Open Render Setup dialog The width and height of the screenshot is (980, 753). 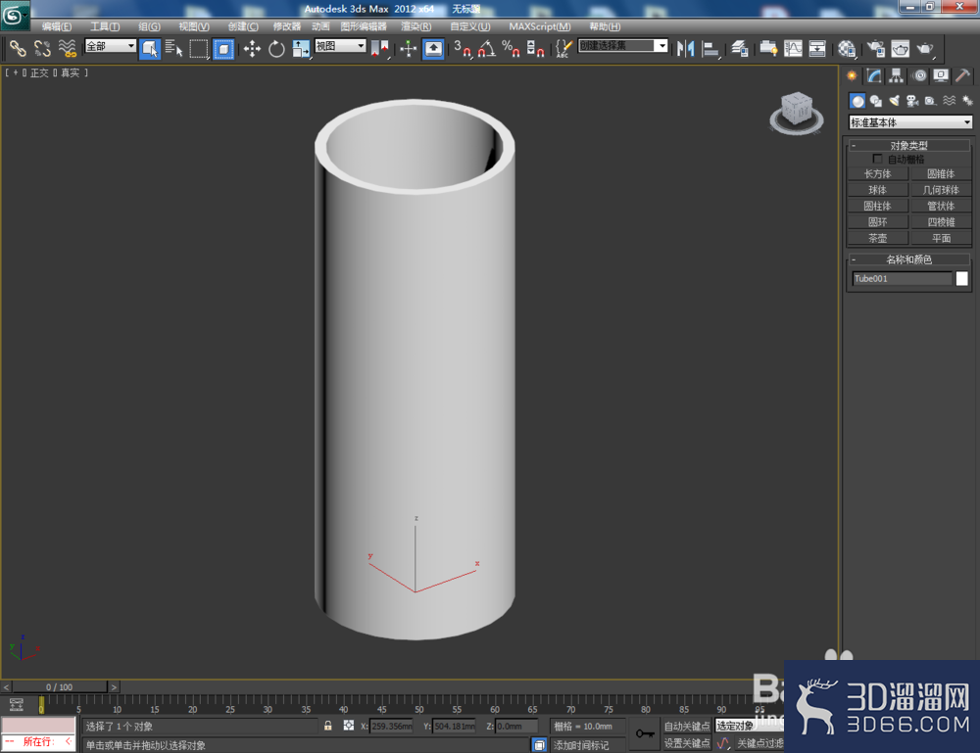875,49
